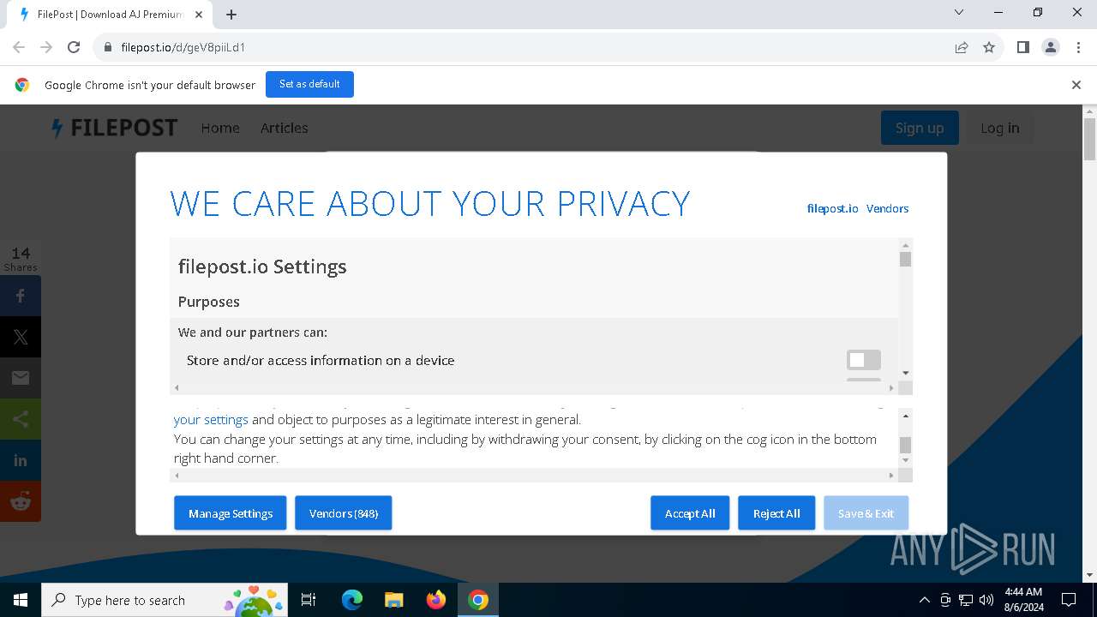Image resolution: width=1097 pixels, height=617 pixels.
Task: Click the email share icon
Action: click(x=21, y=378)
